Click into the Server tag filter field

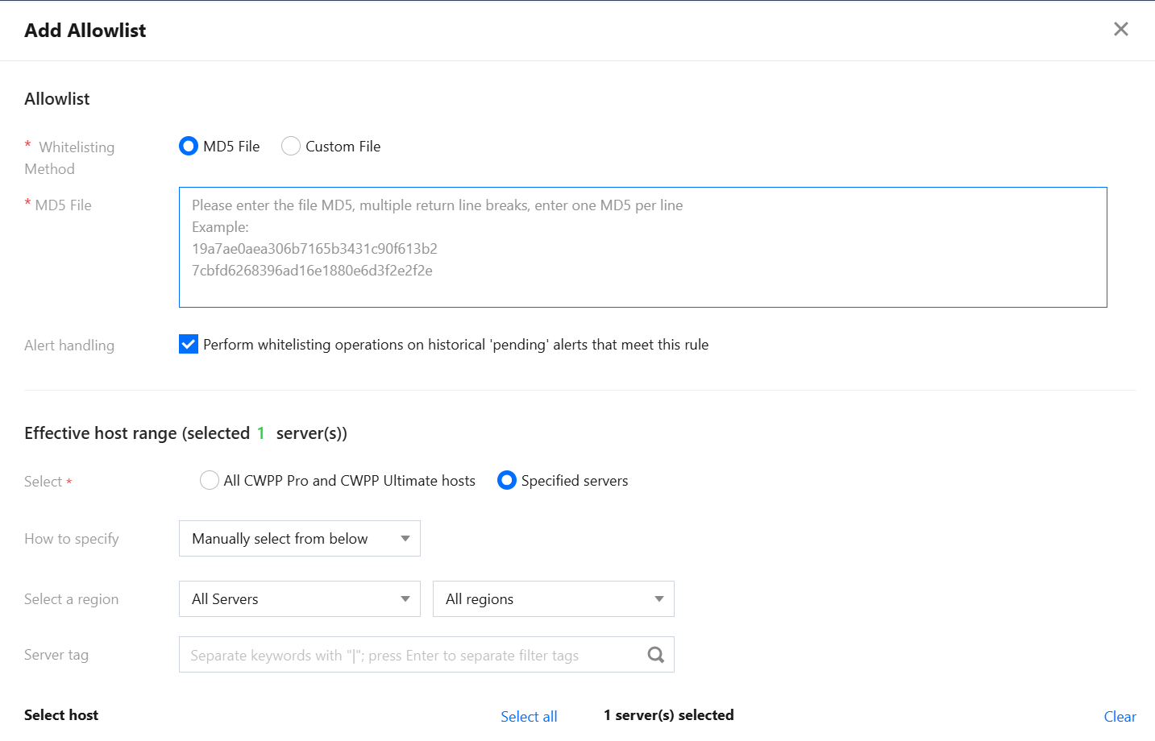[x=411, y=655]
